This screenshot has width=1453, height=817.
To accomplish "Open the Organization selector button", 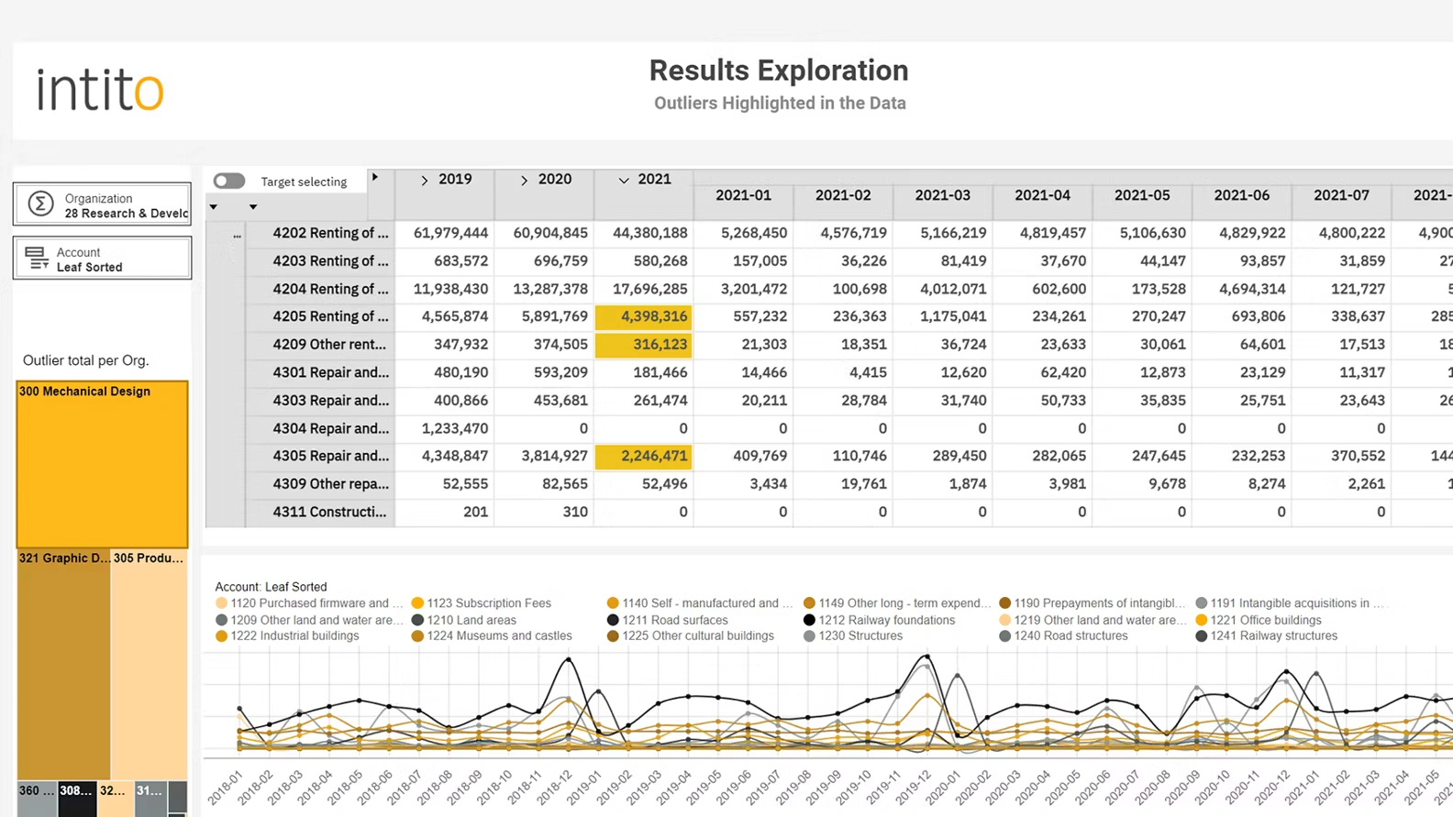I will 102,204.
